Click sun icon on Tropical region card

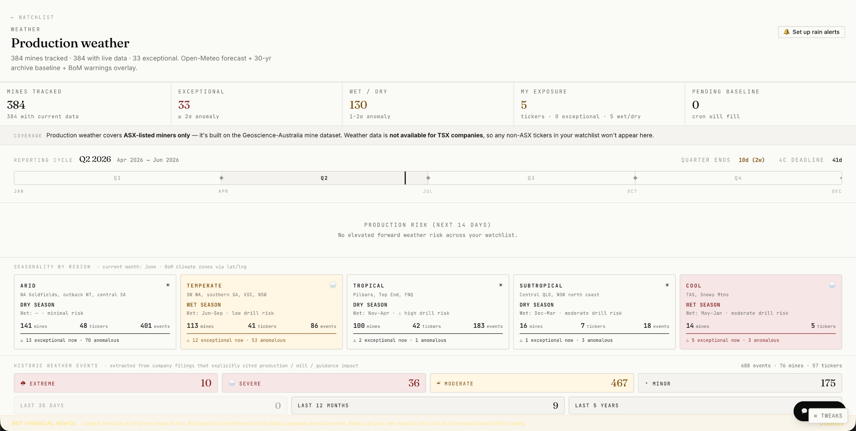click(x=501, y=285)
